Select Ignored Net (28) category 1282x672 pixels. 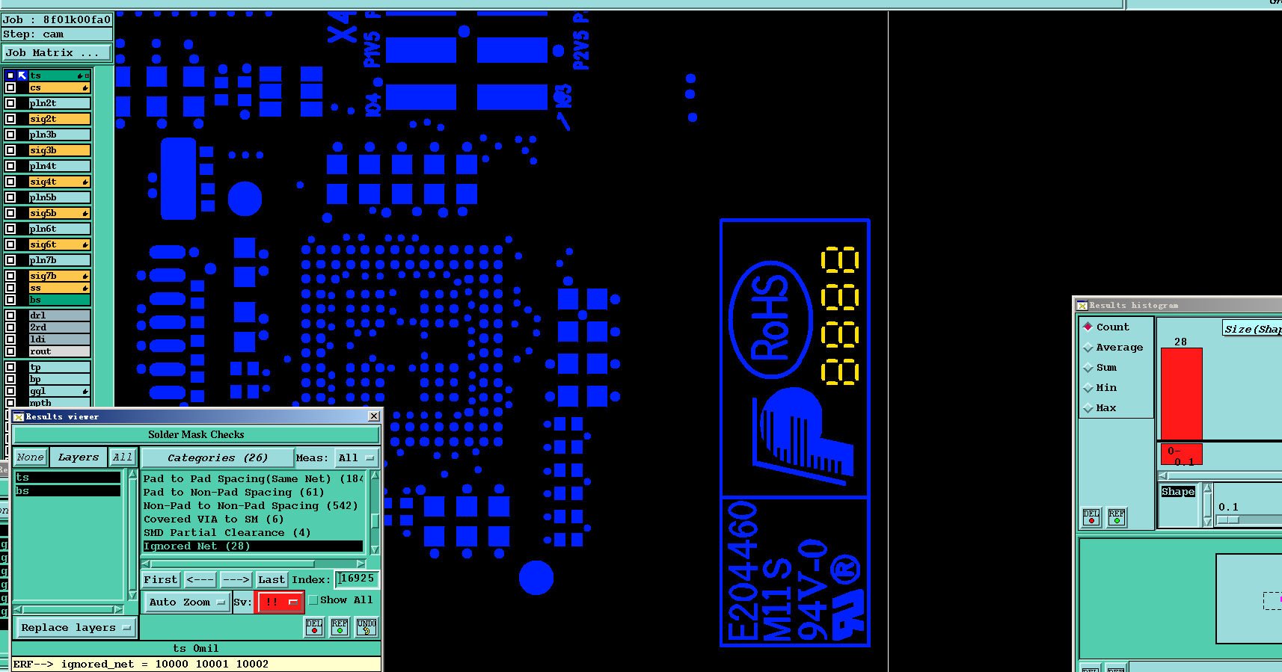(254, 546)
